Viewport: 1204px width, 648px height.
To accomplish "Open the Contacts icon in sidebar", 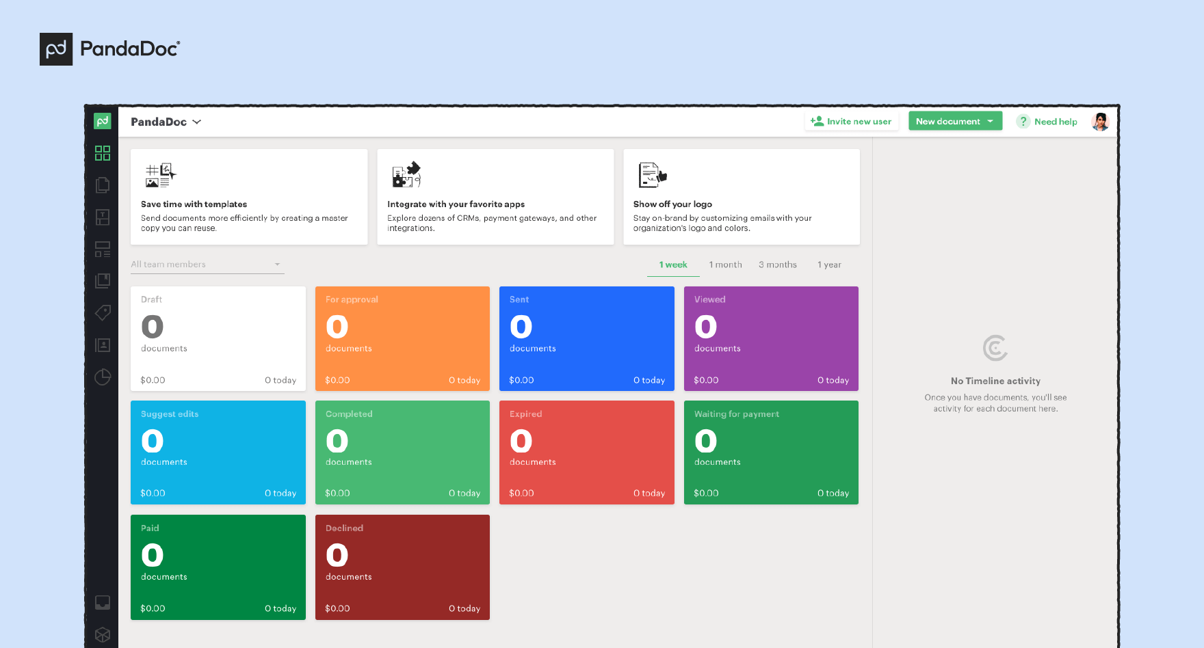I will coord(103,345).
